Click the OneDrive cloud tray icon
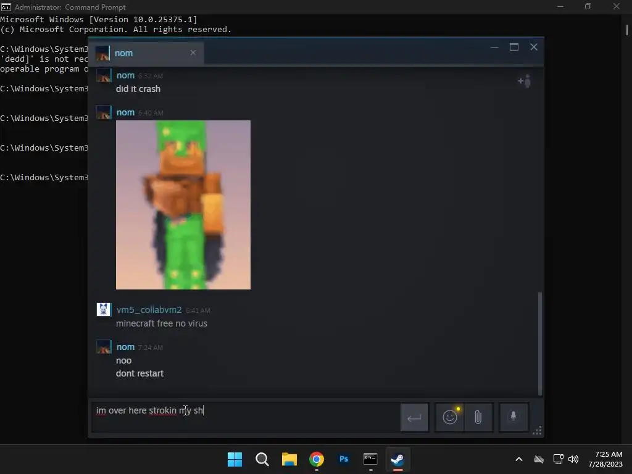This screenshot has height=474, width=632. [x=539, y=459]
